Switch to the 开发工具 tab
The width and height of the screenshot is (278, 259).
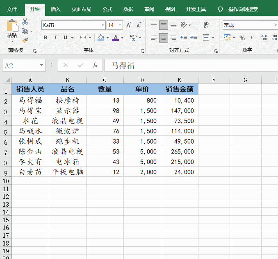[x=196, y=9]
